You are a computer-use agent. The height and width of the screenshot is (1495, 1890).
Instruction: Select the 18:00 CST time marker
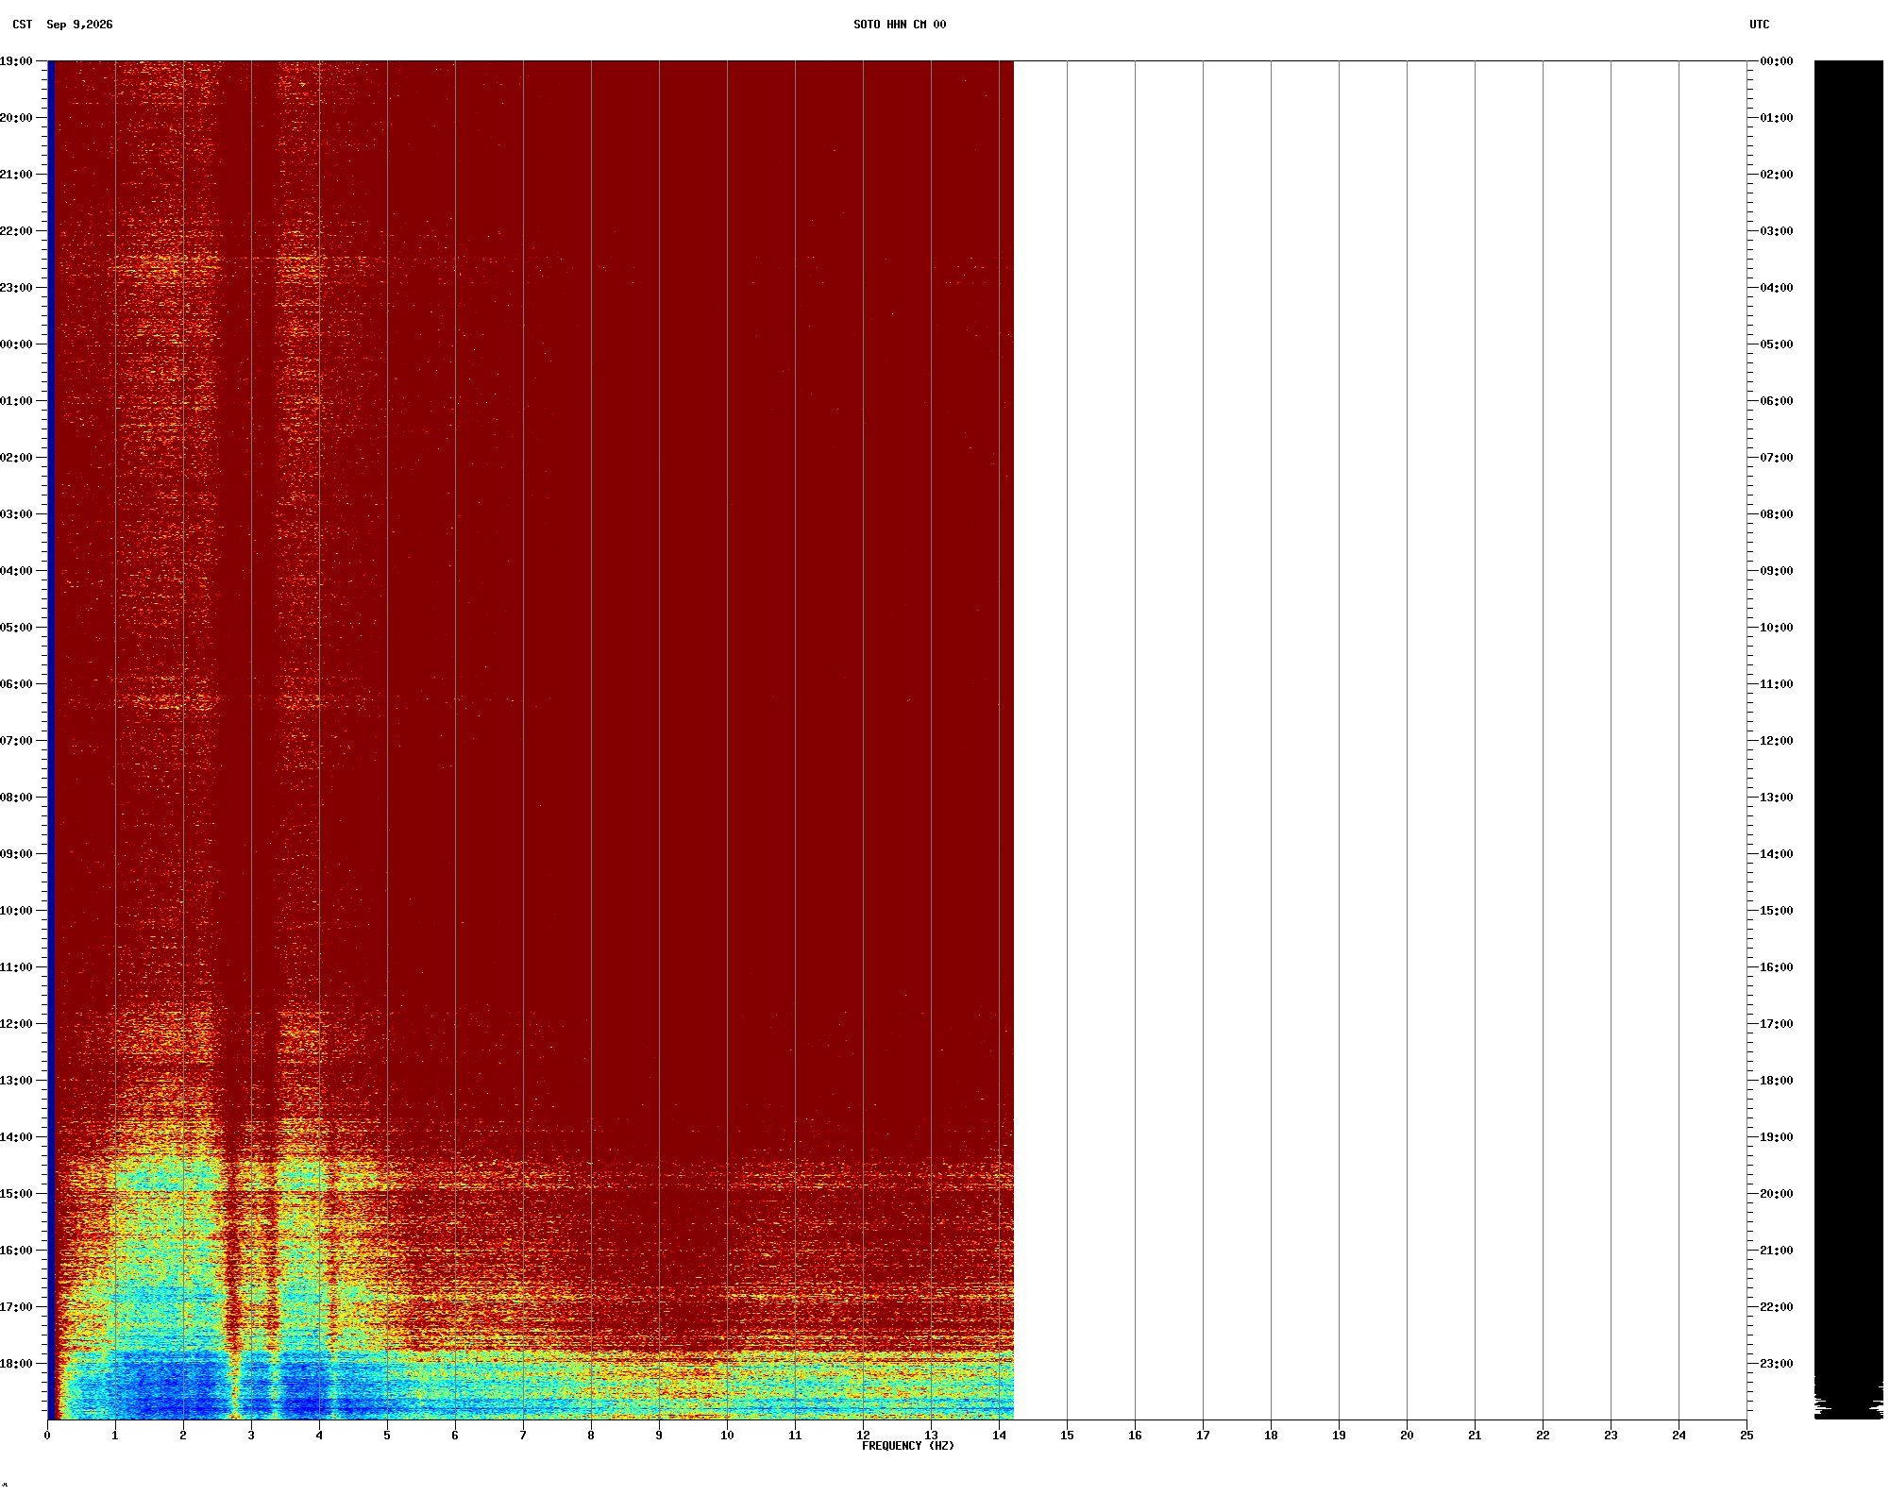click(x=16, y=1364)
